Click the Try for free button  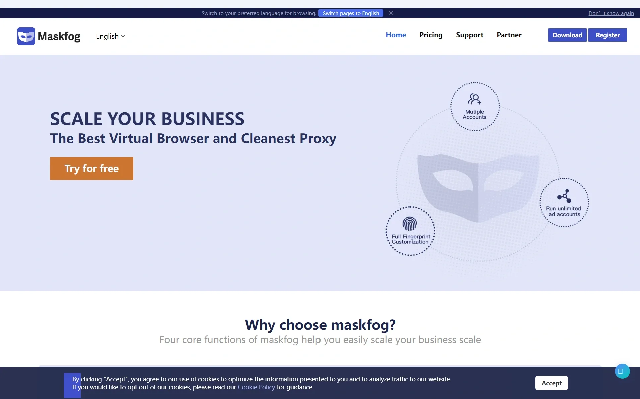[91, 168]
